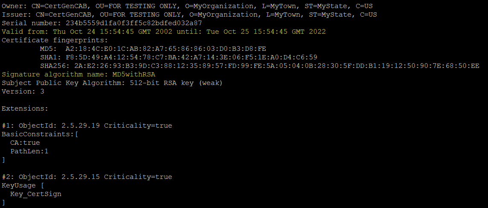
Task: Click the 'Certificate fingerprints:' heading
Action: click(53, 40)
